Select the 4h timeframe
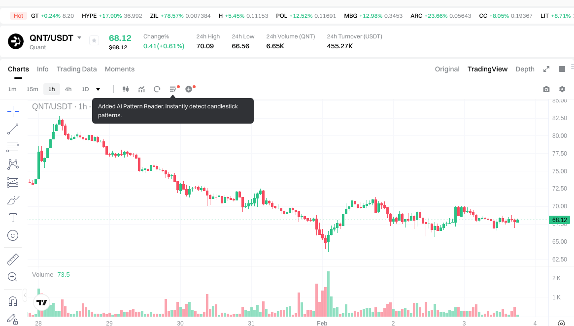This screenshot has height=326, width=574. 68,89
